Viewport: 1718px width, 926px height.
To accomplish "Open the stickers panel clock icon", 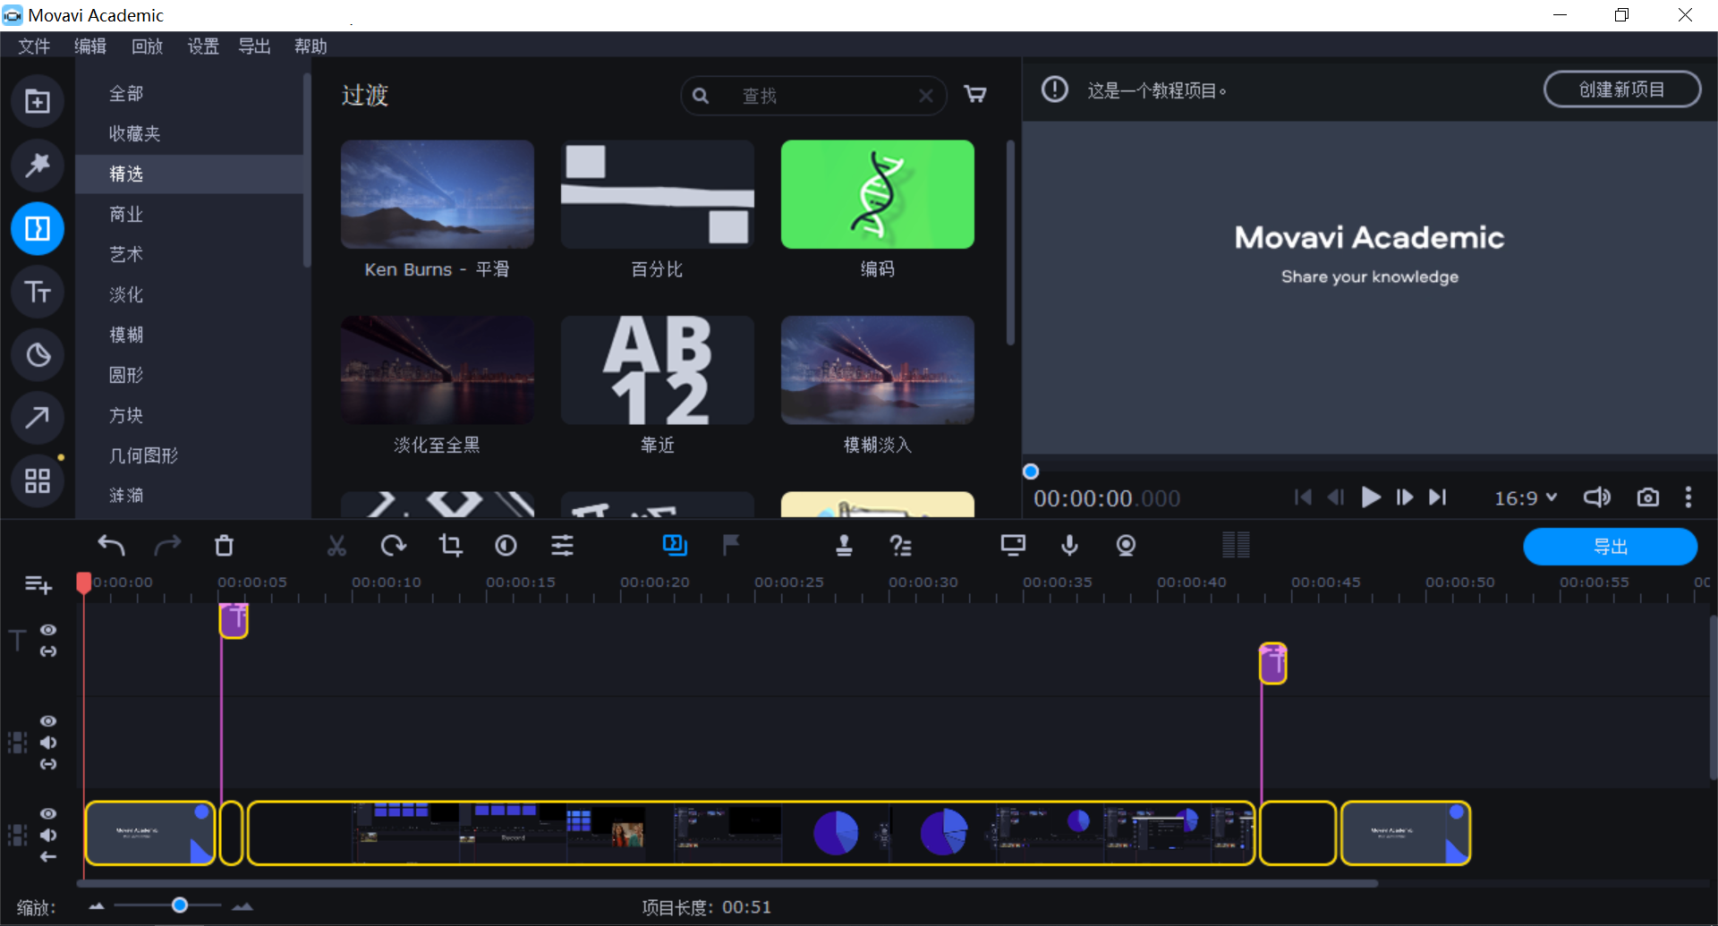I will coord(38,355).
